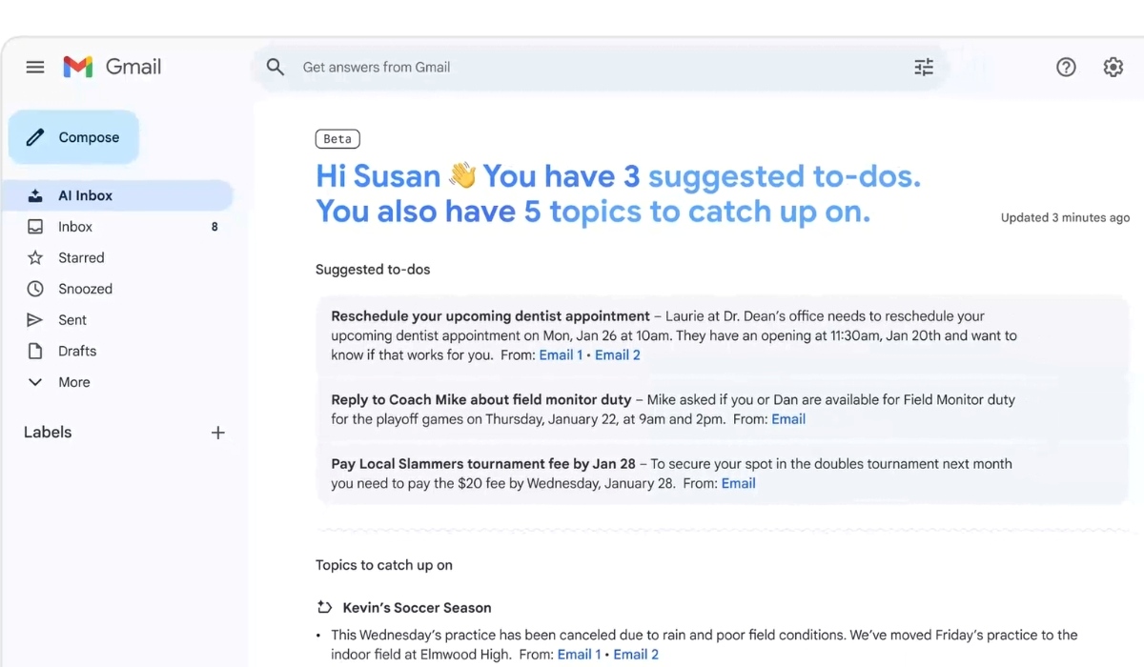This screenshot has height=667, width=1144.
Task: Open Email 2 link for dentist appointment
Action: pos(617,354)
